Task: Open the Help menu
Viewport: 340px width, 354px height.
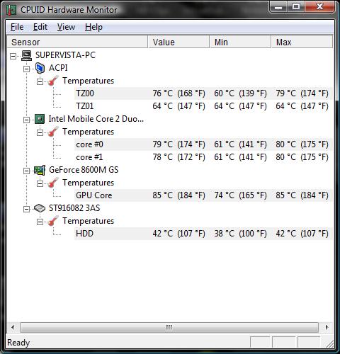Action: 93,27
